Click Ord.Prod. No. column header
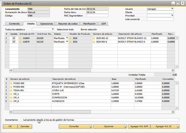186x133 pixels. pyautogui.click(x=44, y=34)
